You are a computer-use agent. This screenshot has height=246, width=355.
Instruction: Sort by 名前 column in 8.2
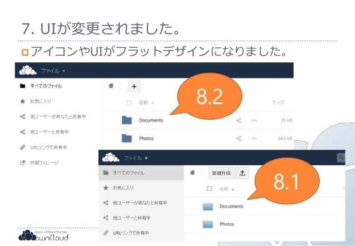coord(146,102)
